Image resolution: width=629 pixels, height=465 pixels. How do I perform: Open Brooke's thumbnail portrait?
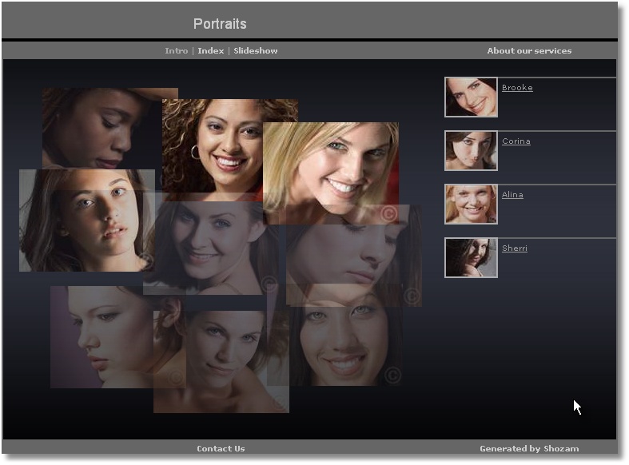tap(471, 97)
